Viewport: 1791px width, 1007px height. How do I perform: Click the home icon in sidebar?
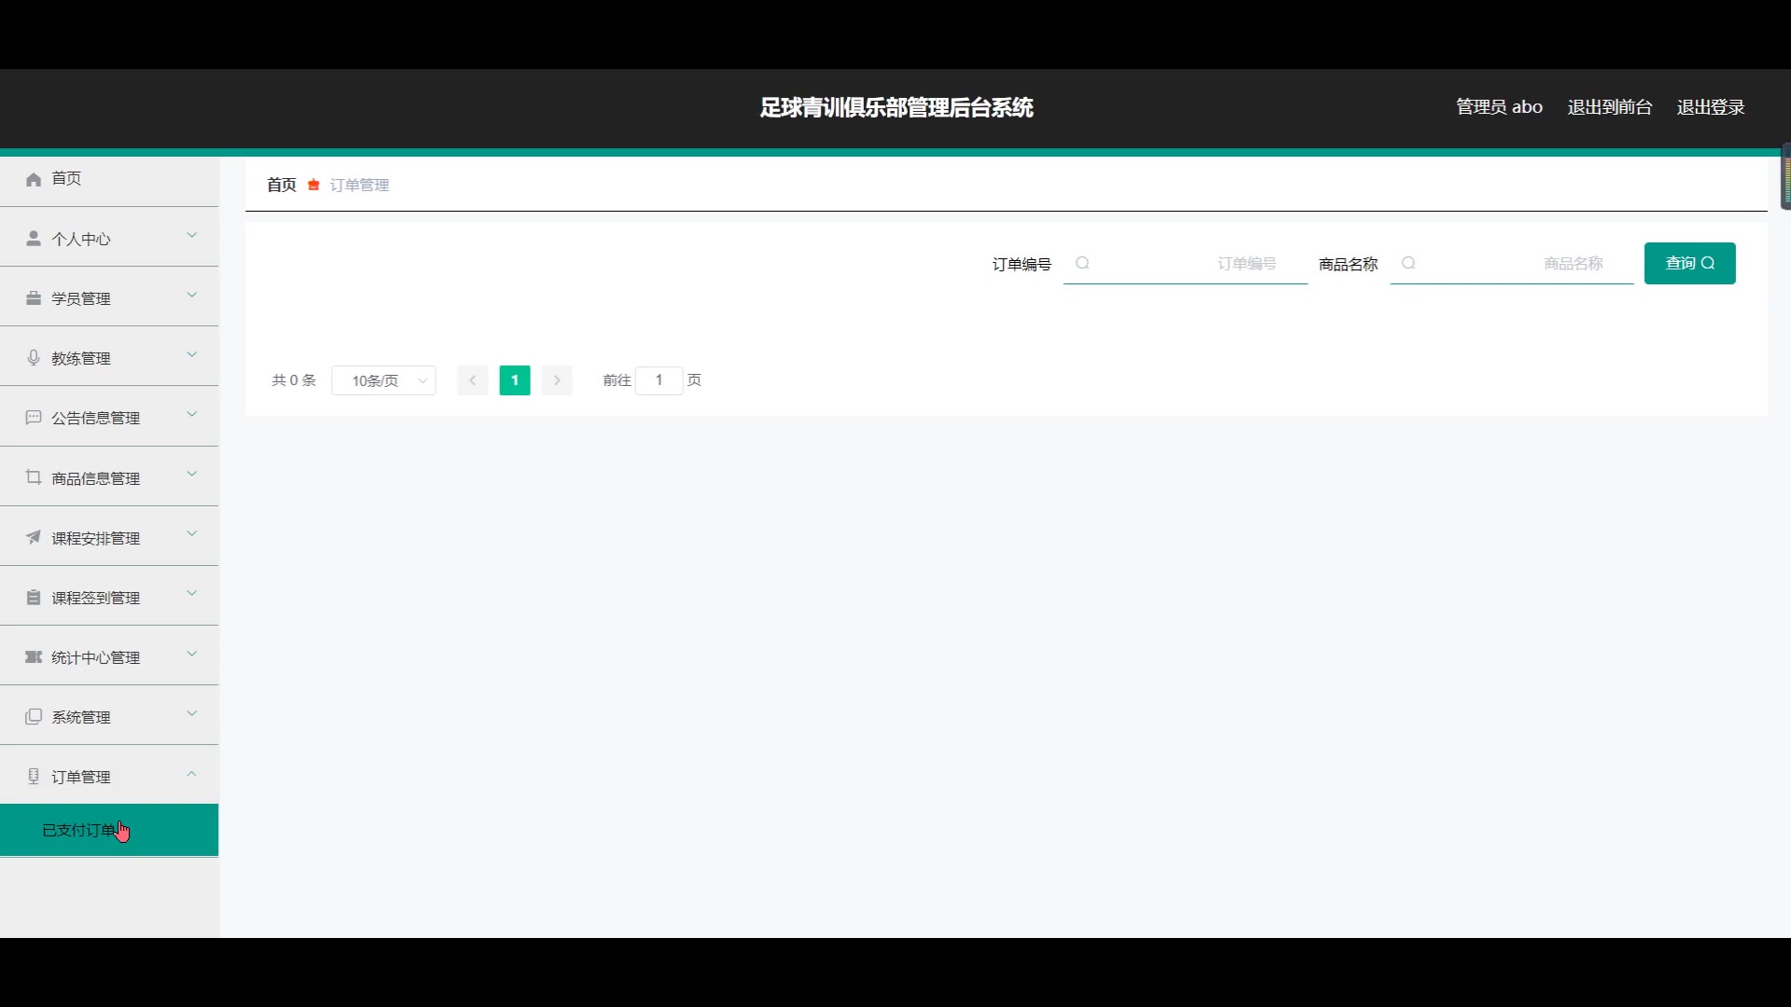click(34, 179)
